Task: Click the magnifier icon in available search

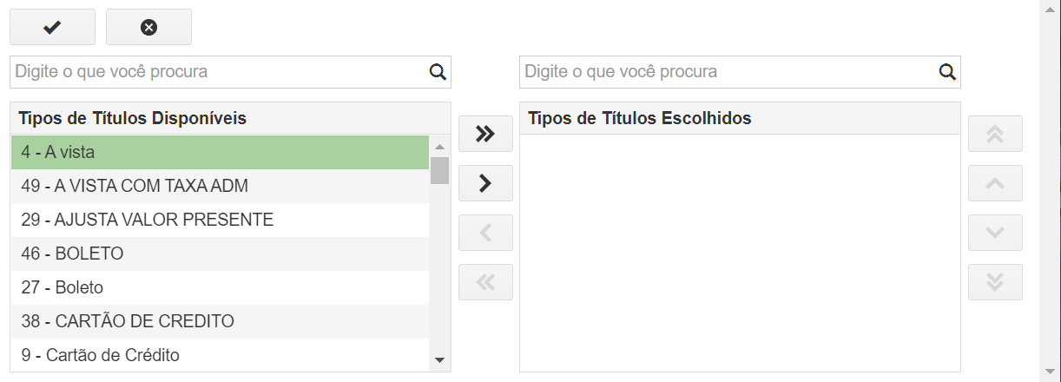Action: coord(438,72)
